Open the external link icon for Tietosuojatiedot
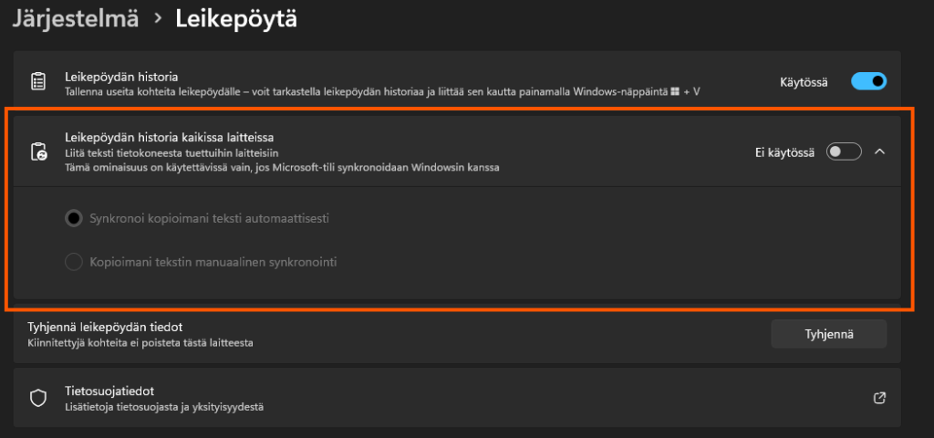The image size is (934, 438). [x=879, y=398]
